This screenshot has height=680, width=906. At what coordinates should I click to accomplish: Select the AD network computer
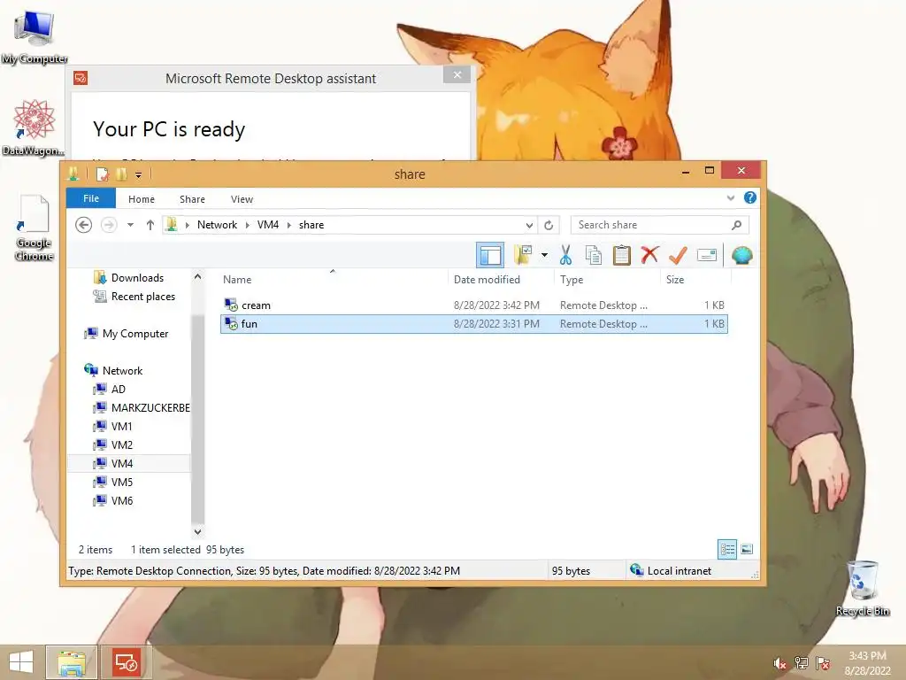tap(118, 390)
